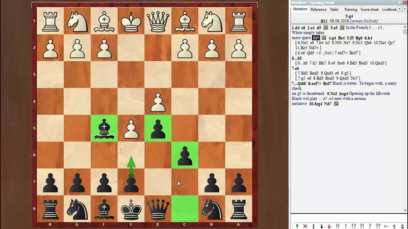Select move 6...h5 in the notation
The width and height of the screenshot is (408, 229).
coord(297,58)
